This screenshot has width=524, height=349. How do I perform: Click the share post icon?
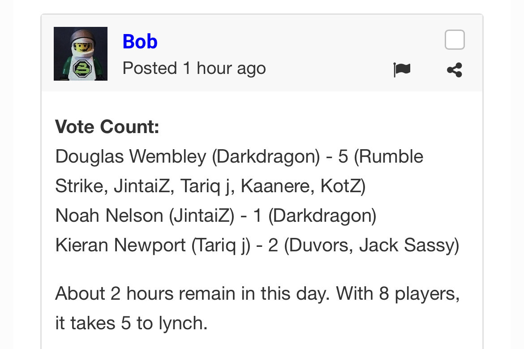[454, 70]
